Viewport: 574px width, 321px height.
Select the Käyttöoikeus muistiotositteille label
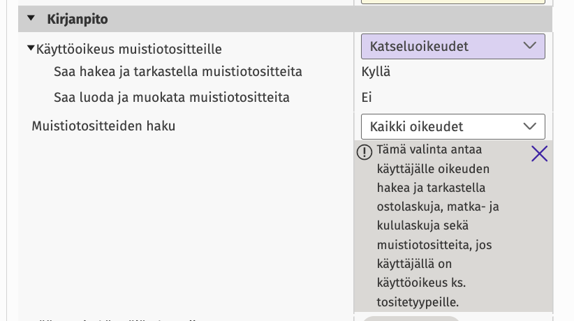tap(129, 49)
